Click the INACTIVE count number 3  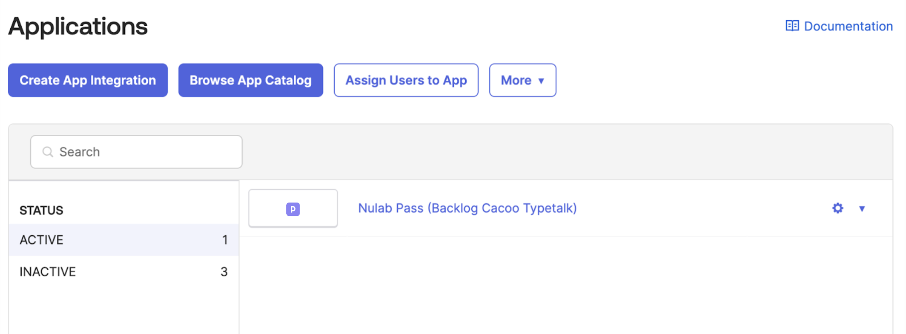click(x=224, y=272)
